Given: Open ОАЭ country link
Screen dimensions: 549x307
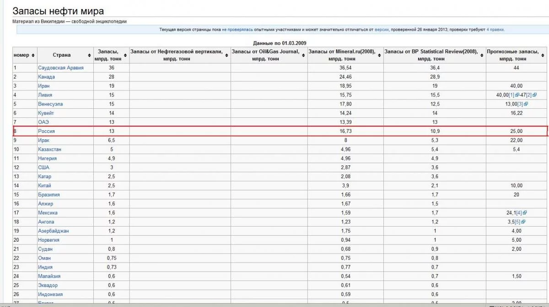Looking at the screenshot, I should pos(43,122).
